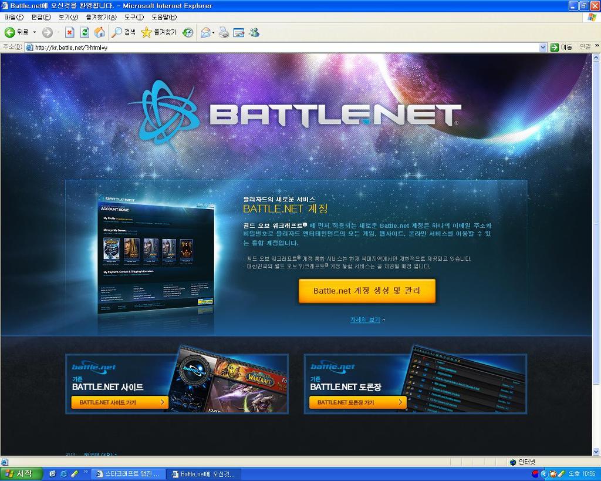This screenshot has height=481, width=601.
Task: Open the Messenger people icon
Action: pyautogui.click(x=254, y=33)
